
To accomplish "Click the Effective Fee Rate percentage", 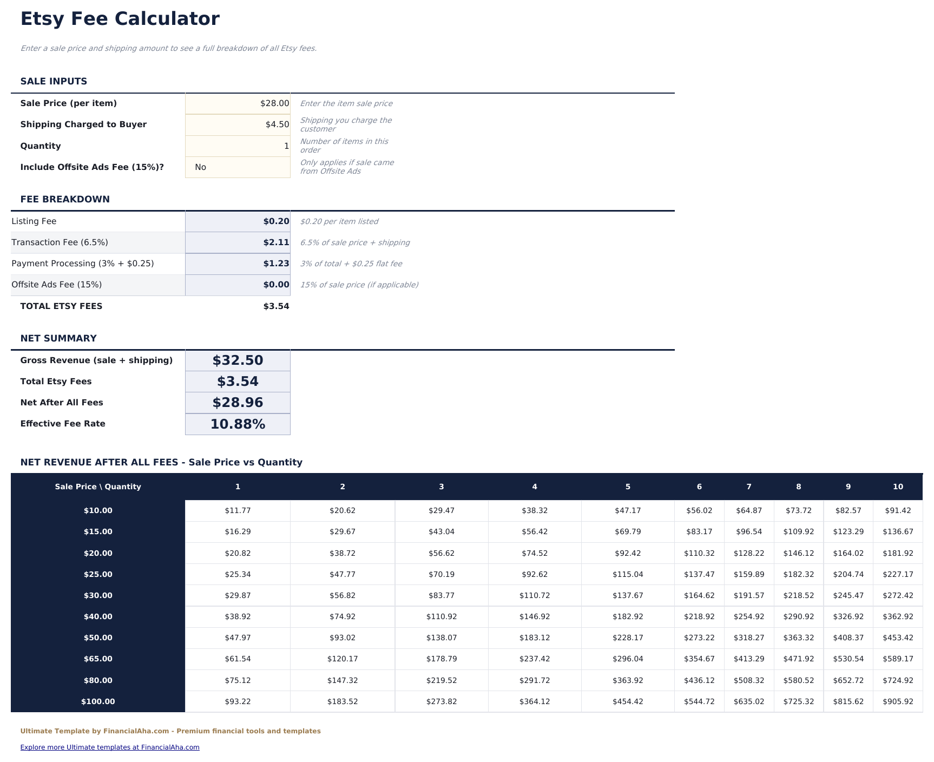I will pos(237,423).
